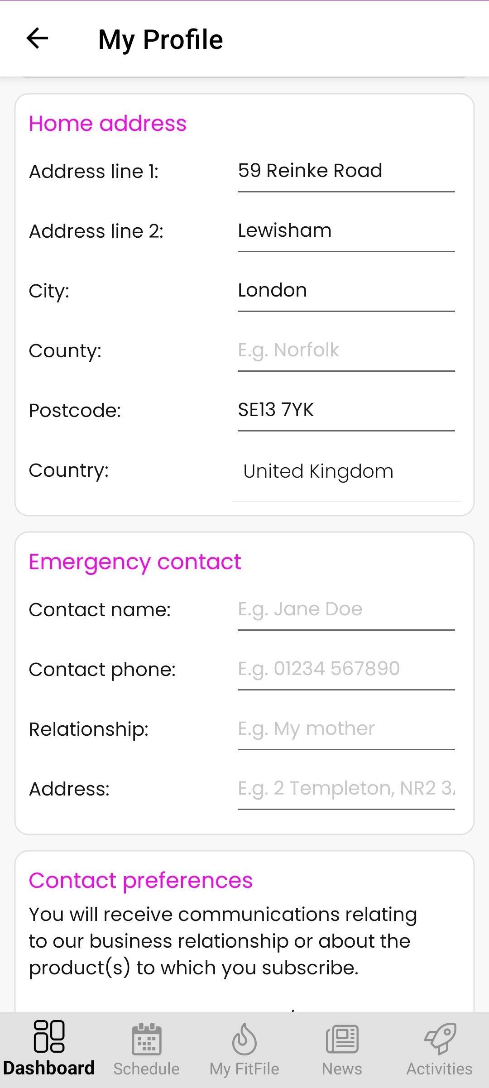The width and height of the screenshot is (489, 1088).
Task: Switch to the Schedule tab label
Action: click(x=146, y=1069)
